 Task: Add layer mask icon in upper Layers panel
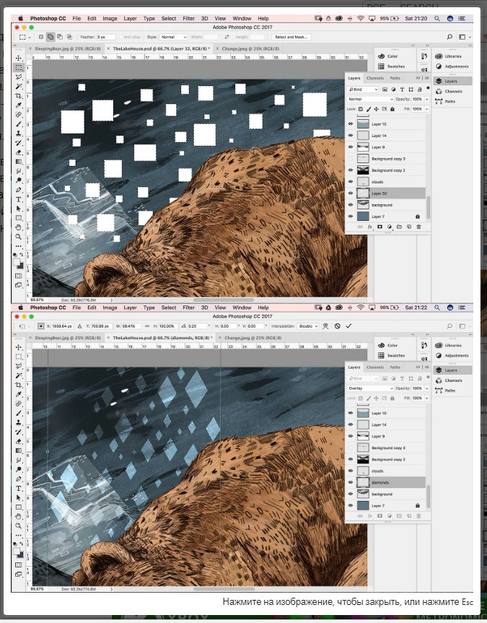[x=379, y=227]
